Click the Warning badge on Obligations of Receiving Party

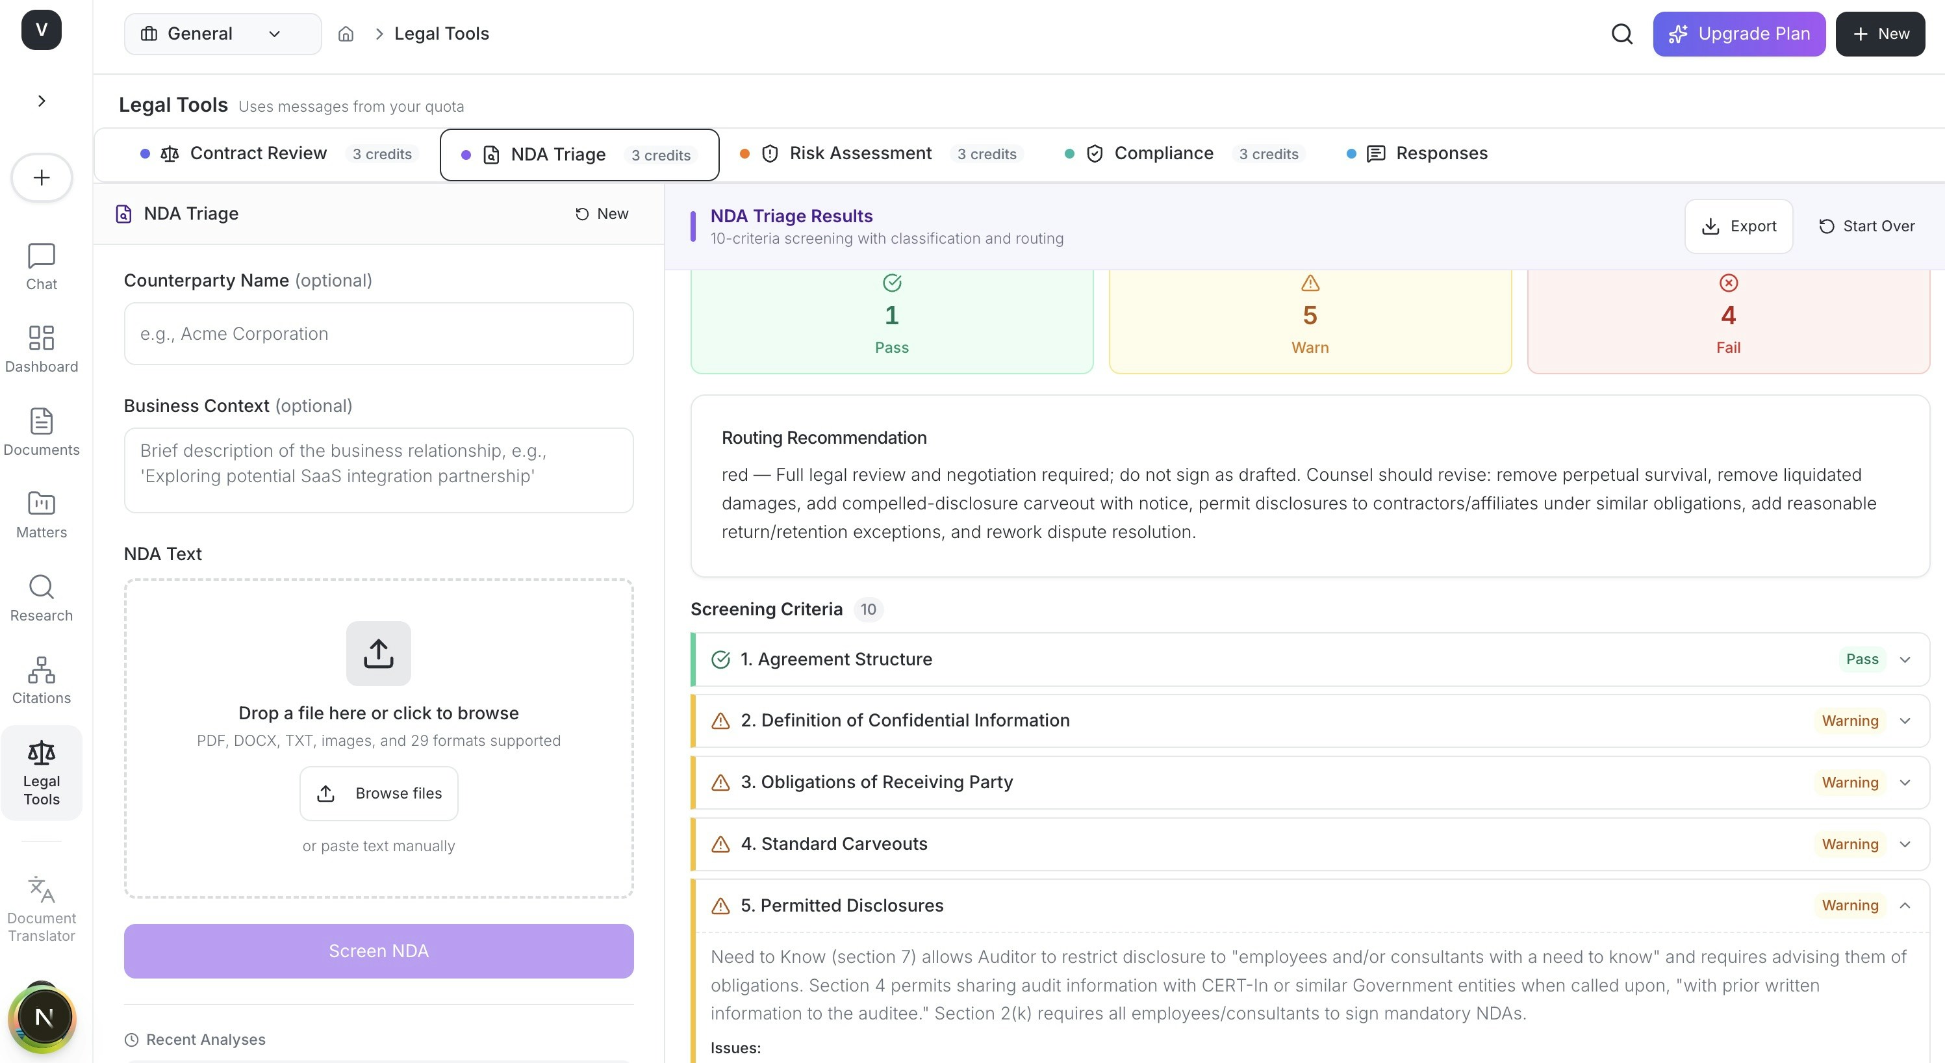(1850, 783)
